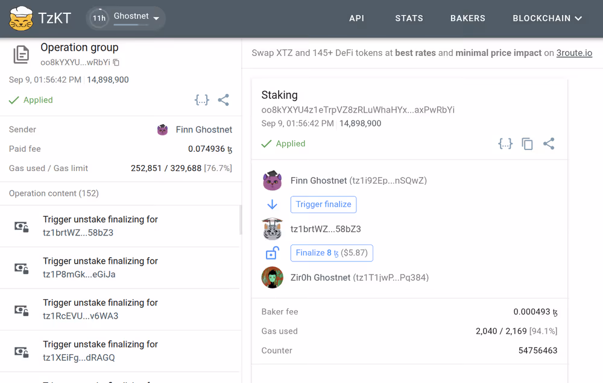Copy the operation group hash
The height and width of the screenshot is (383, 603).
116,63
